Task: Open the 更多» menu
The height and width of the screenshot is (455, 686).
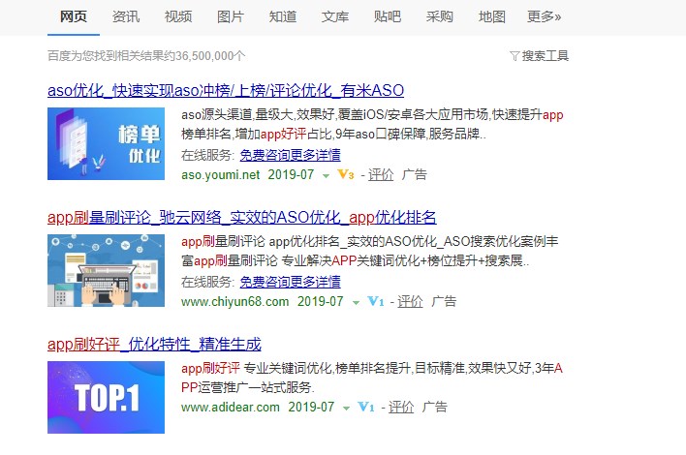Action: (x=544, y=16)
